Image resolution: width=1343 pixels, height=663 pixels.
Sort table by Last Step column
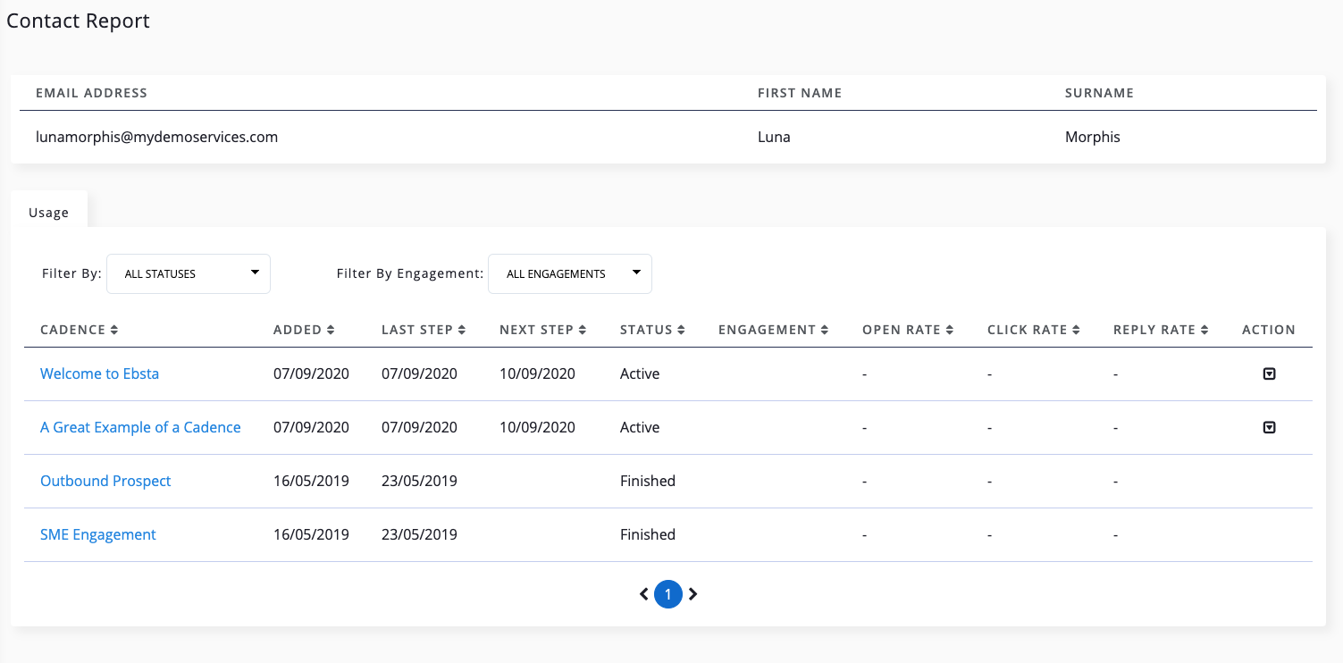click(x=424, y=330)
